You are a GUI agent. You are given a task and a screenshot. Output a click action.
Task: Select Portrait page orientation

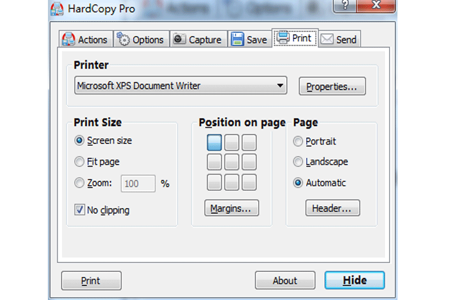[x=315, y=141]
